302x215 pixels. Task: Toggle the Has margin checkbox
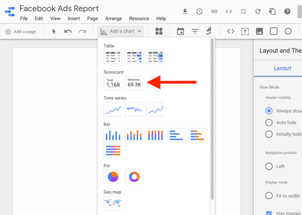tap(269, 212)
